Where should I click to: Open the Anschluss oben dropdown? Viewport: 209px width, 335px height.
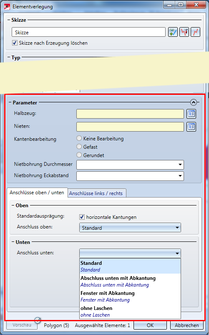click(x=130, y=228)
